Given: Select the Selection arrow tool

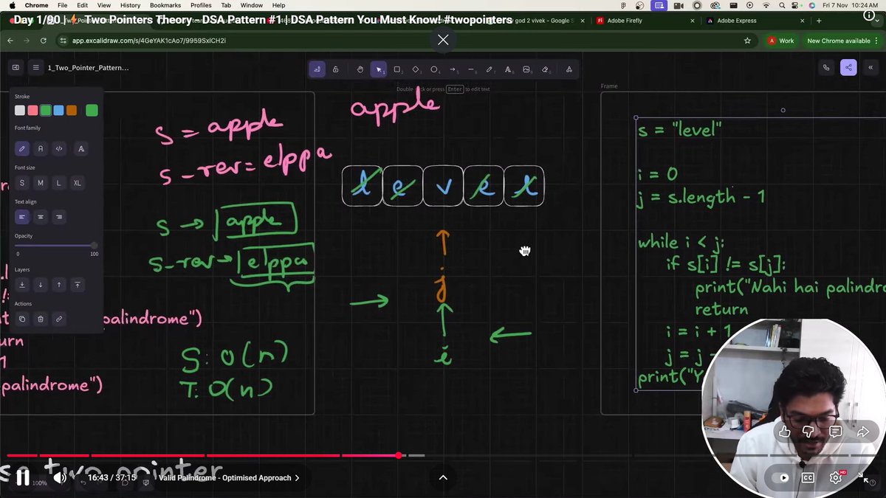Looking at the screenshot, I should tap(379, 69).
